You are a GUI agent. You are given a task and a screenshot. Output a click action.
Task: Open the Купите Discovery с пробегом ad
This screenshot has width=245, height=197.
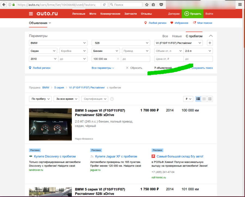[55, 156]
